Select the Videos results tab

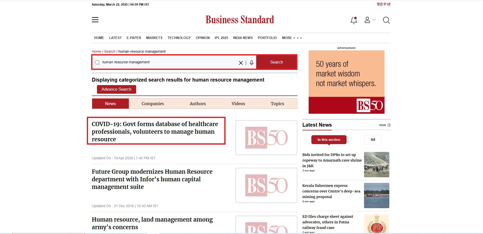click(x=238, y=104)
